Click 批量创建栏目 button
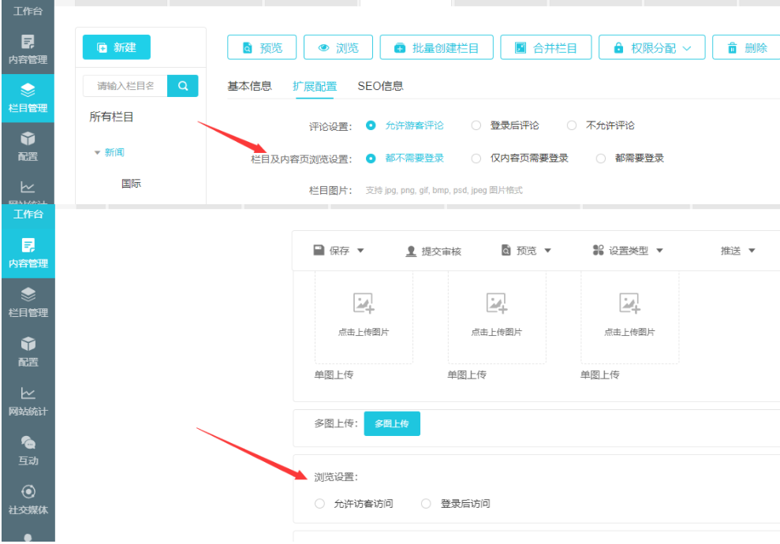The image size is (780, 544). click(x=437, y=47)
